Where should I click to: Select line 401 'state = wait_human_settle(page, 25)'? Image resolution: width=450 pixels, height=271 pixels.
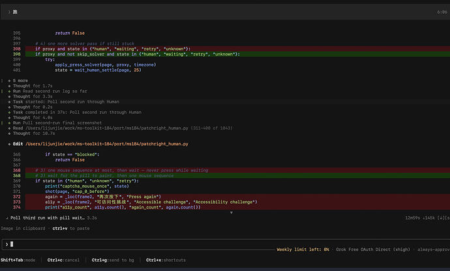pos(98,70)
